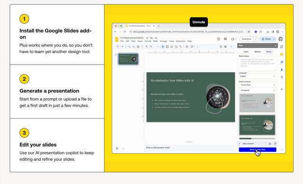303x184 pixels.
Task: Click the Contacts side panel icon
Action: click(282, 69)
